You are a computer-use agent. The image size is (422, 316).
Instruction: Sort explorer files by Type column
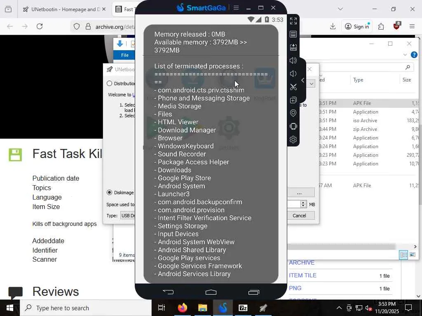358,80
